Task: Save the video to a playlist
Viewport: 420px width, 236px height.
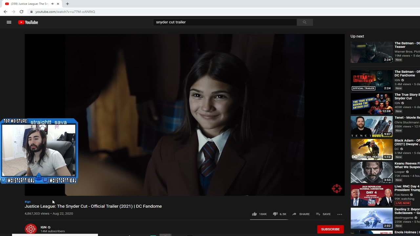Action: coord(323,214)
